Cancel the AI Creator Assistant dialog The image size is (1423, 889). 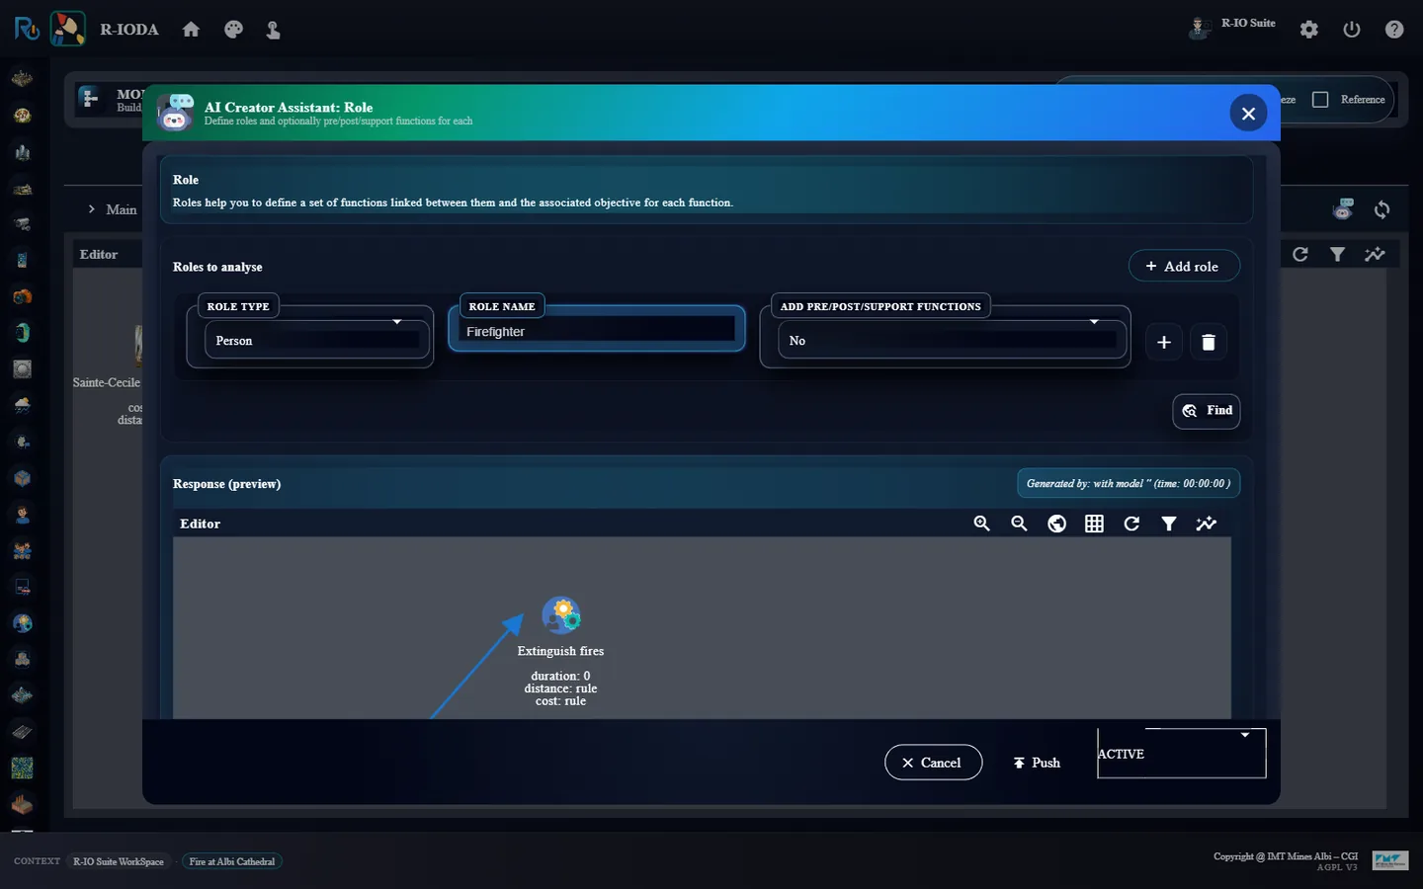pyautogui.click(x=933, y=763)
